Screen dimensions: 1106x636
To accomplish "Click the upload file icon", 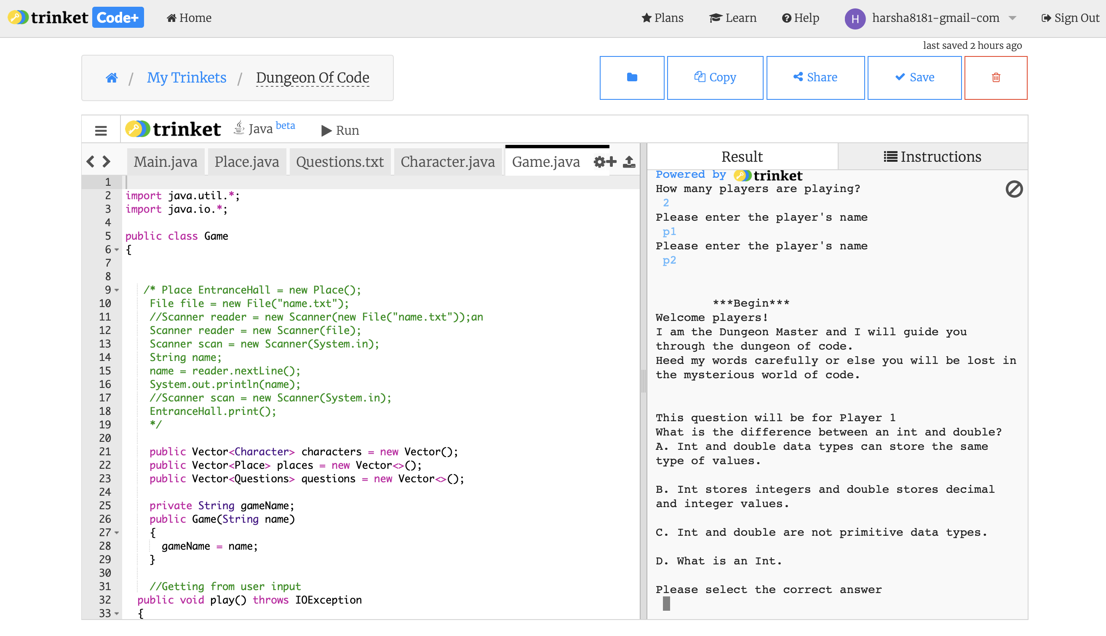I will click(x=629, y=162).
